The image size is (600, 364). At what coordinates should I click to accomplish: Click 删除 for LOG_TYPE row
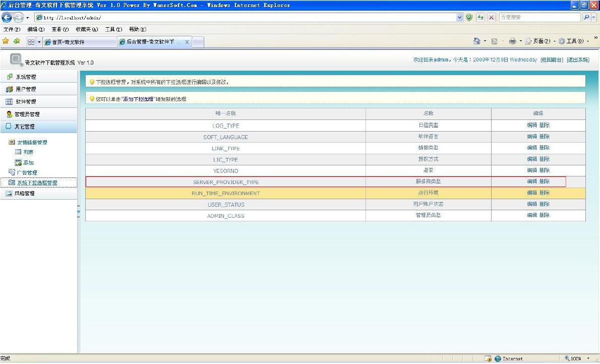pyautogui.click(x=545, y=125)
